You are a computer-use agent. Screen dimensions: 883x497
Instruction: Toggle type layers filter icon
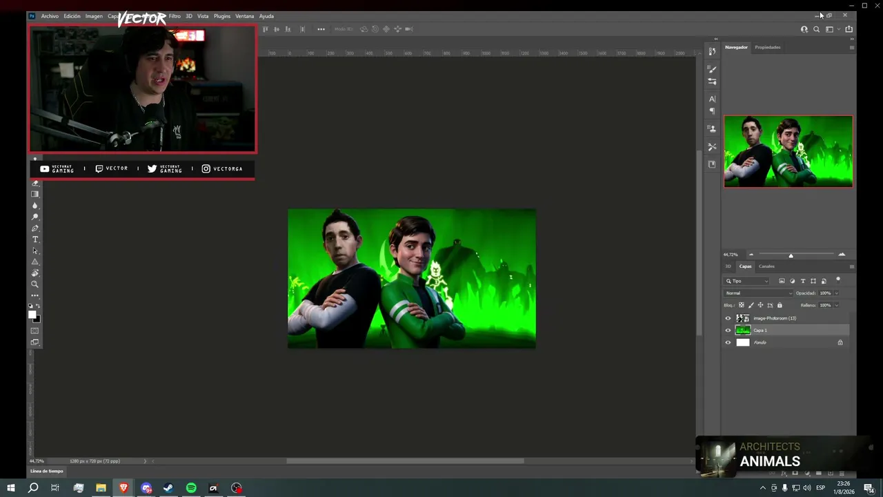pos(803,281)
